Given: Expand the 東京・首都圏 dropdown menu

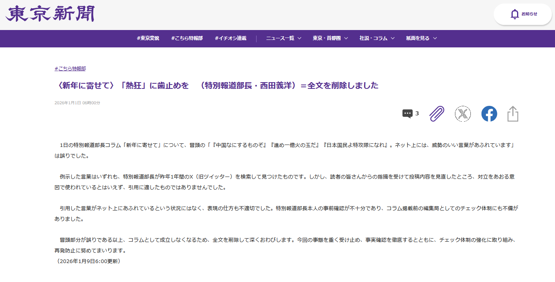Looking at the screenshot, I should 330,38.
